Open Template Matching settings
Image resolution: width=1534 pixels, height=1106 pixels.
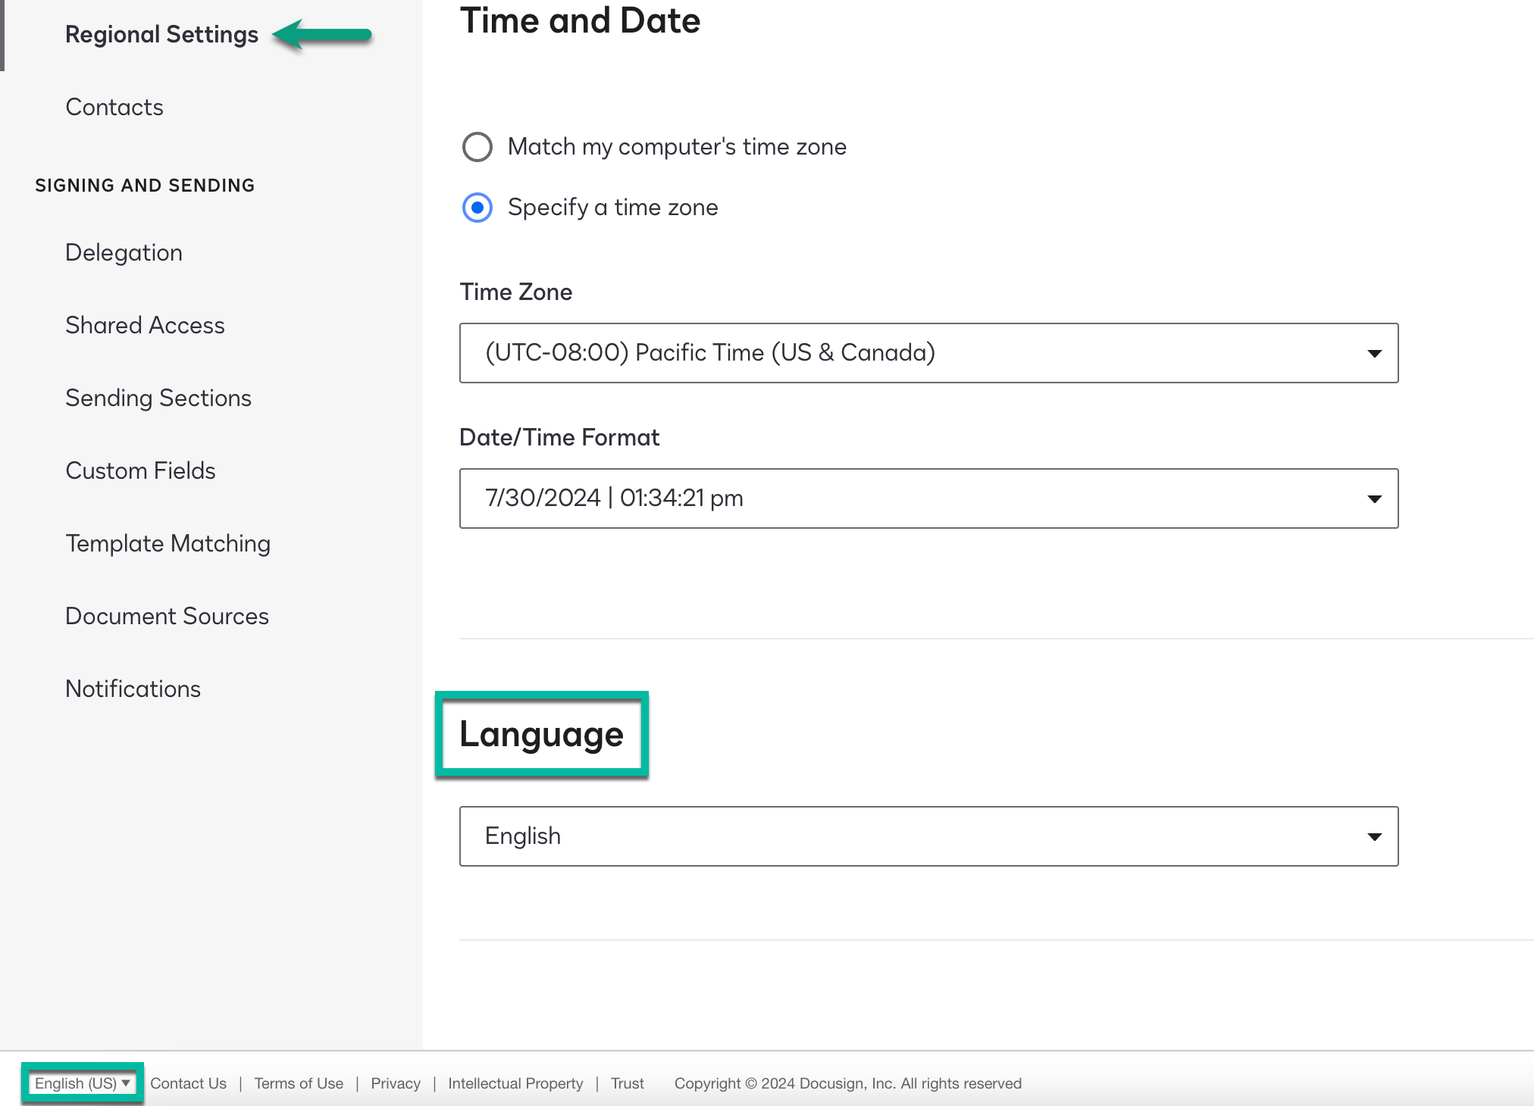168,544
